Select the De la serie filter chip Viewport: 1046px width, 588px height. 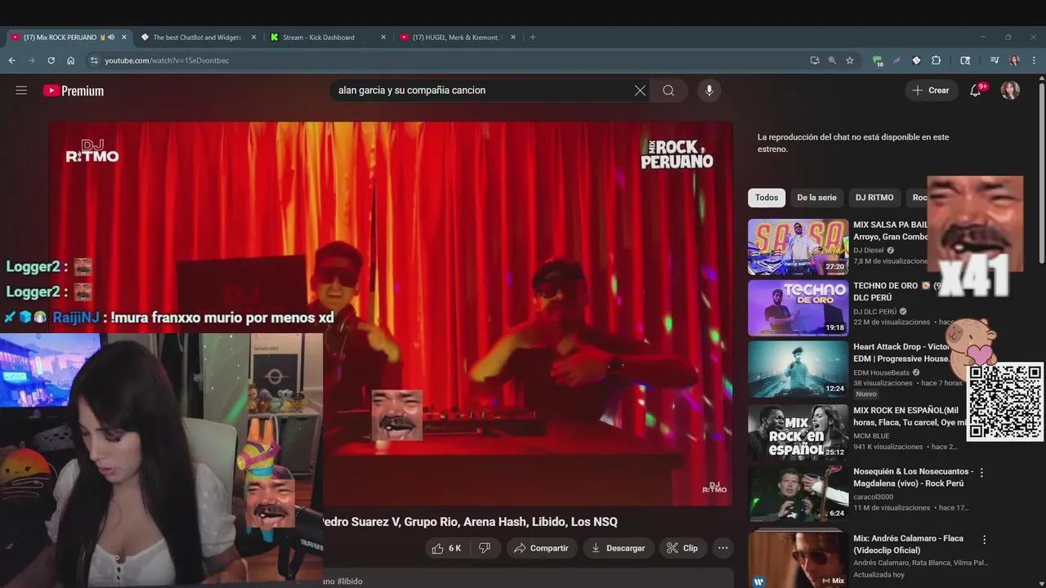pyautogui.click(x=816, y=198)
